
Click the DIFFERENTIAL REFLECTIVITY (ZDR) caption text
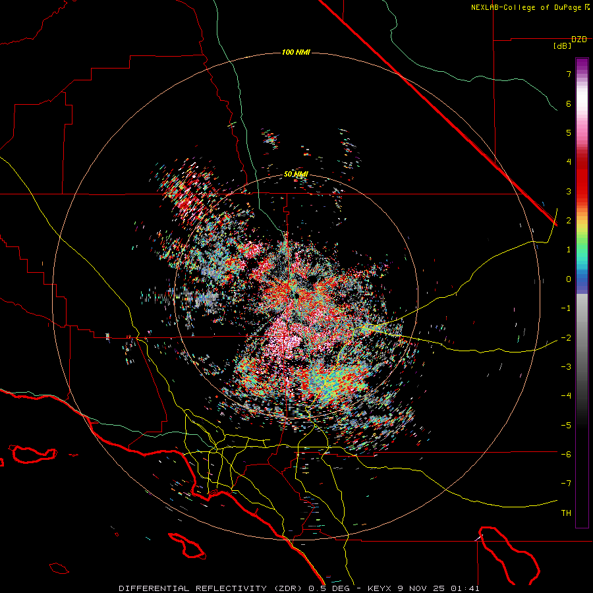[x=211, y=588]
